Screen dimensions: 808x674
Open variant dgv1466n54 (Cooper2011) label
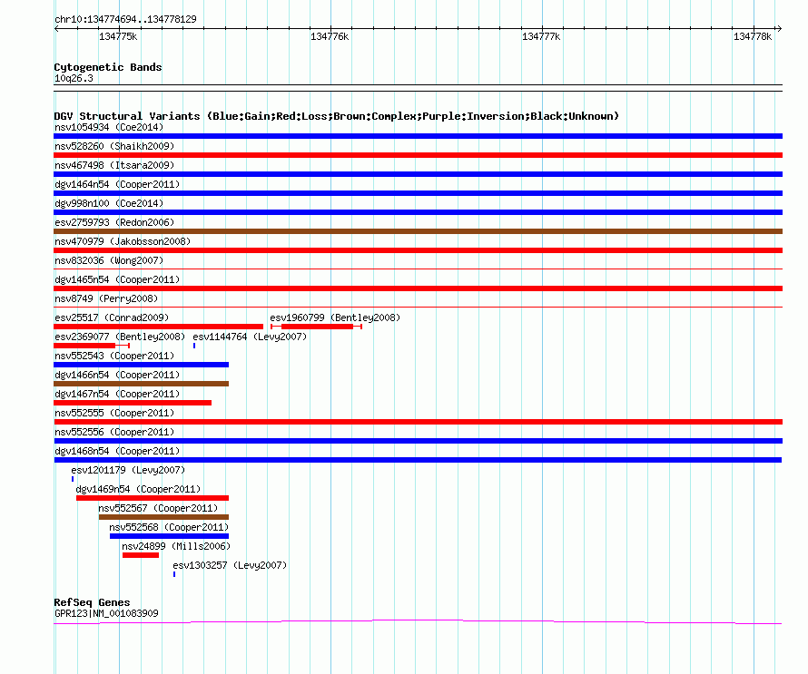click(117, 375)
